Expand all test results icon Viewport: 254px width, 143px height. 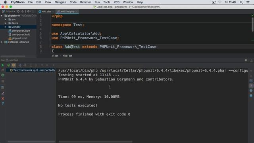(x=31, y=65)
